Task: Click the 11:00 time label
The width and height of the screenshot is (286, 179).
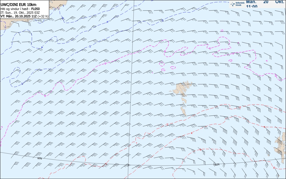Action: pos(252,6)
